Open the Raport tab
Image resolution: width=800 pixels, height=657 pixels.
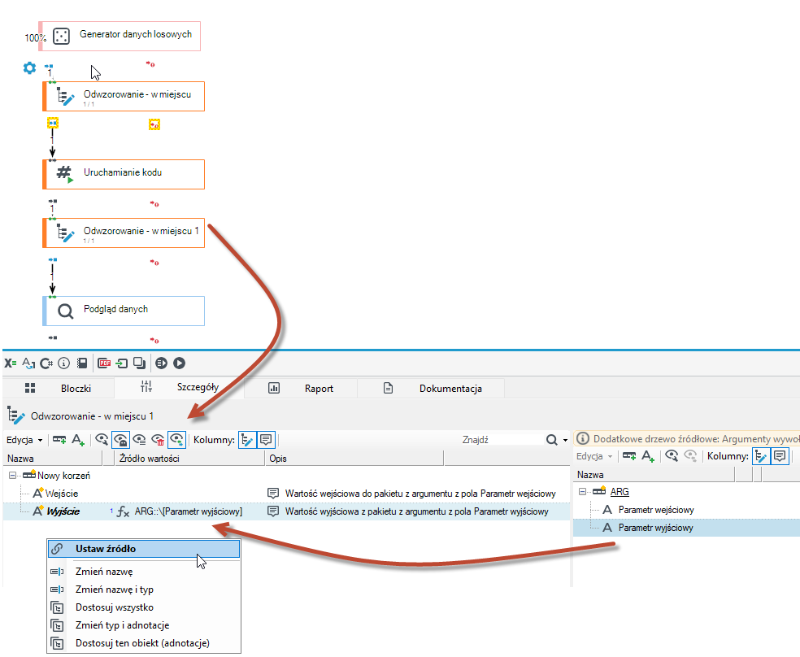tap(301, 388)
